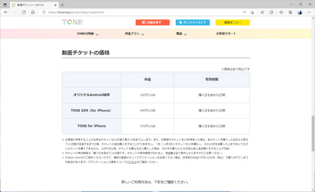Expand the 料金プラン menu

tap(134, 34)
